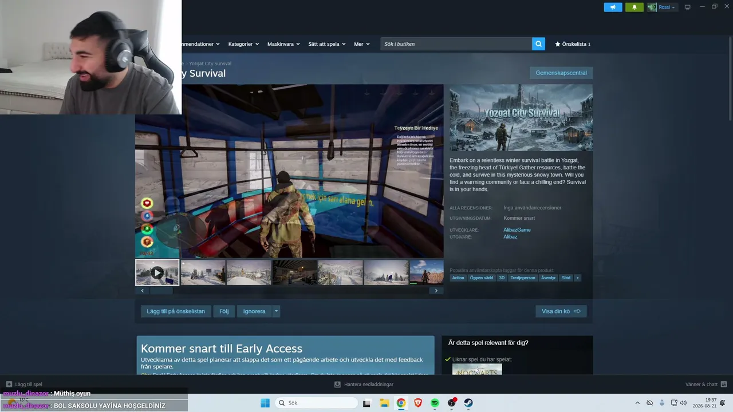Open the Kategorier menu

(243, 44)
